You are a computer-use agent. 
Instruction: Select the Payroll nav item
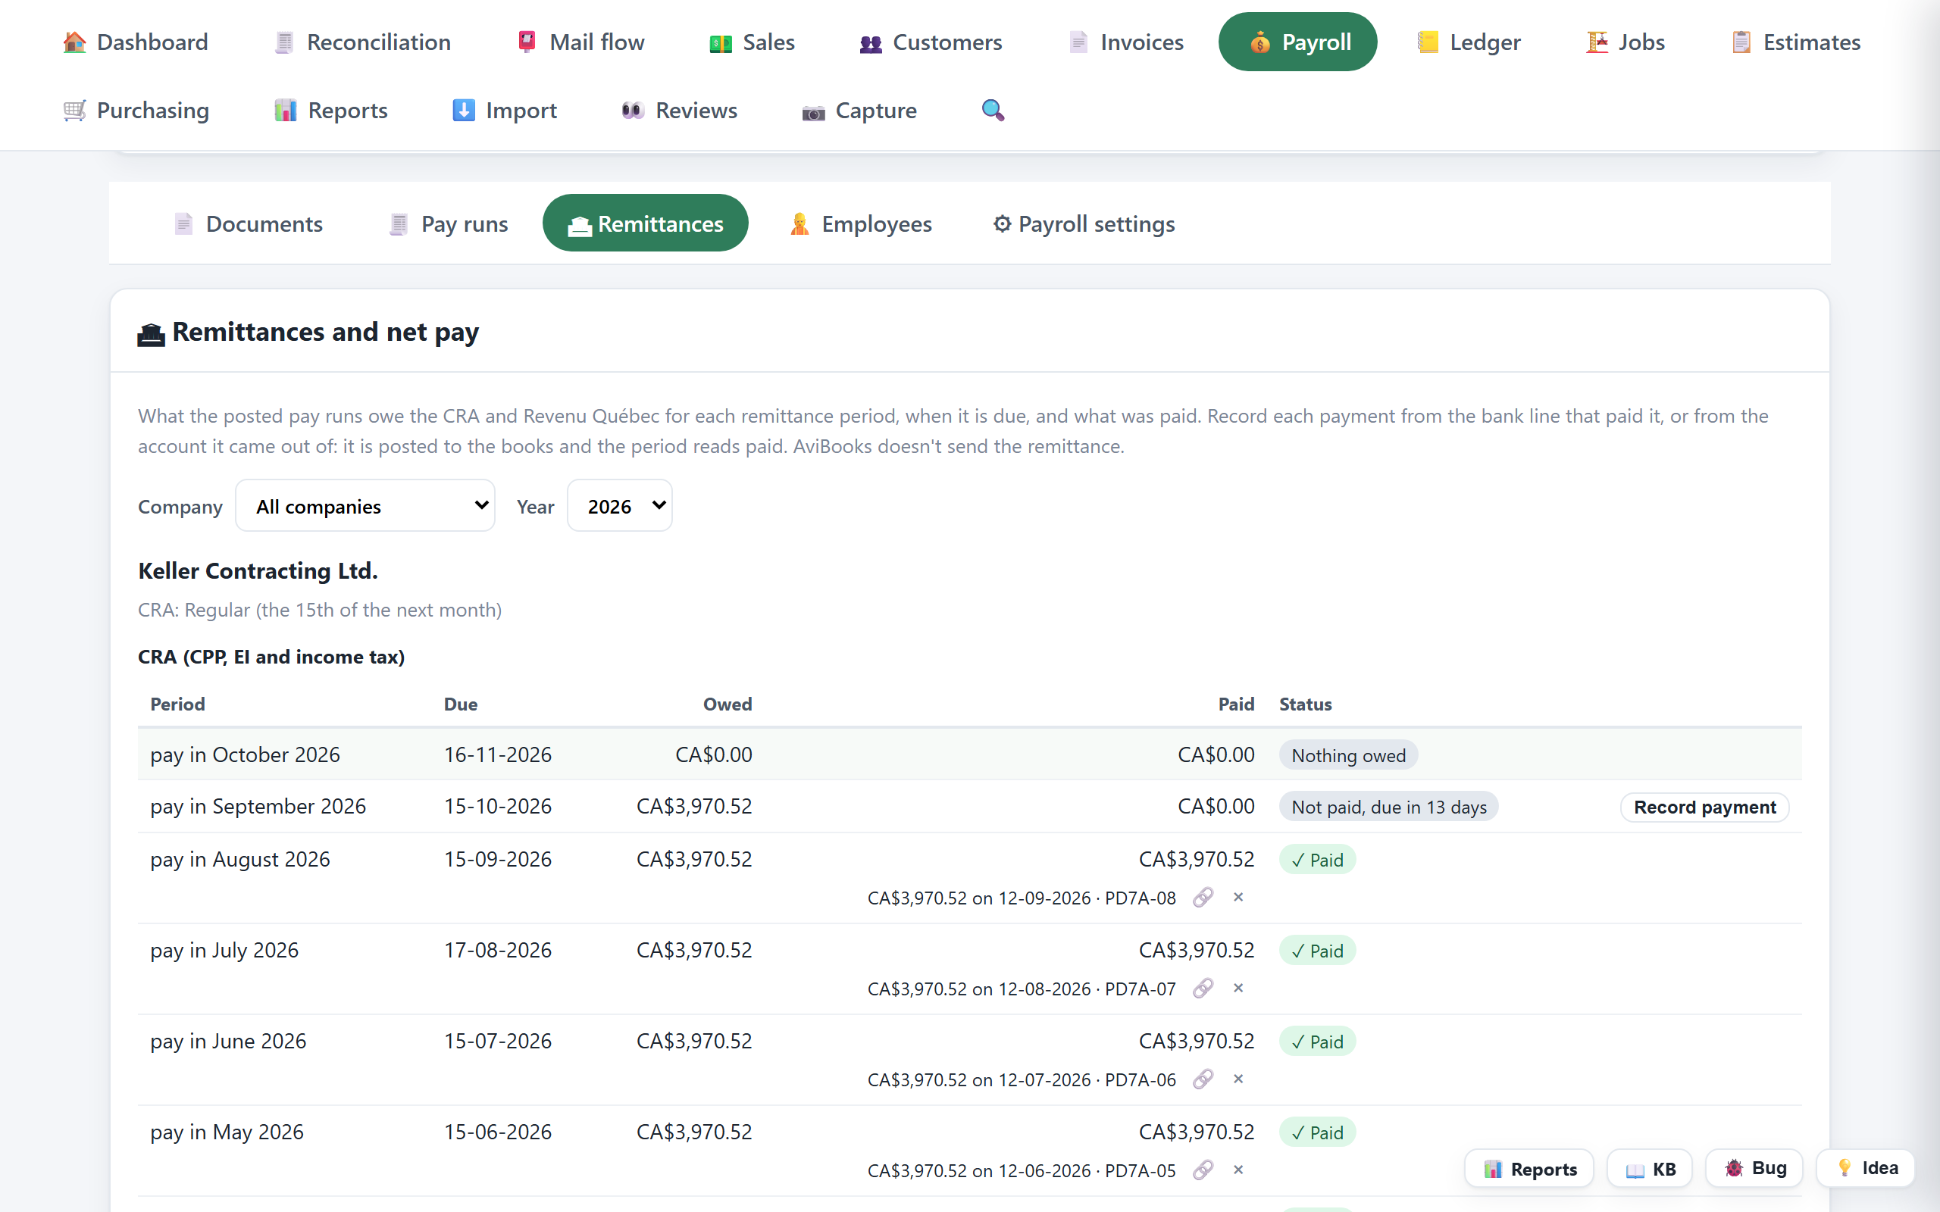pyautogui.click(x=1298, y=42)
